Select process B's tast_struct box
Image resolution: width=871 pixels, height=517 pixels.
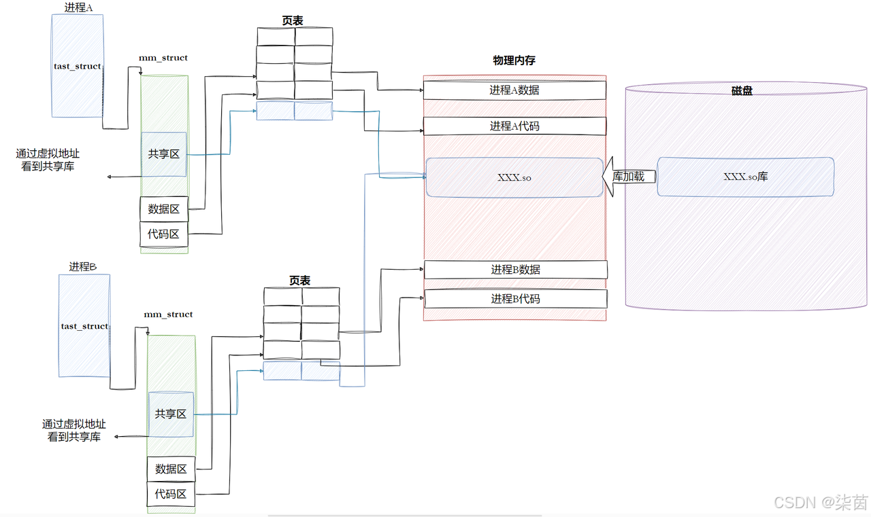pos(83,326)
